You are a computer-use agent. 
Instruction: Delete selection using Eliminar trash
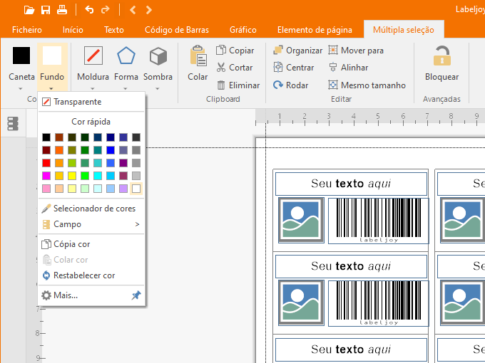click(238, 85)
